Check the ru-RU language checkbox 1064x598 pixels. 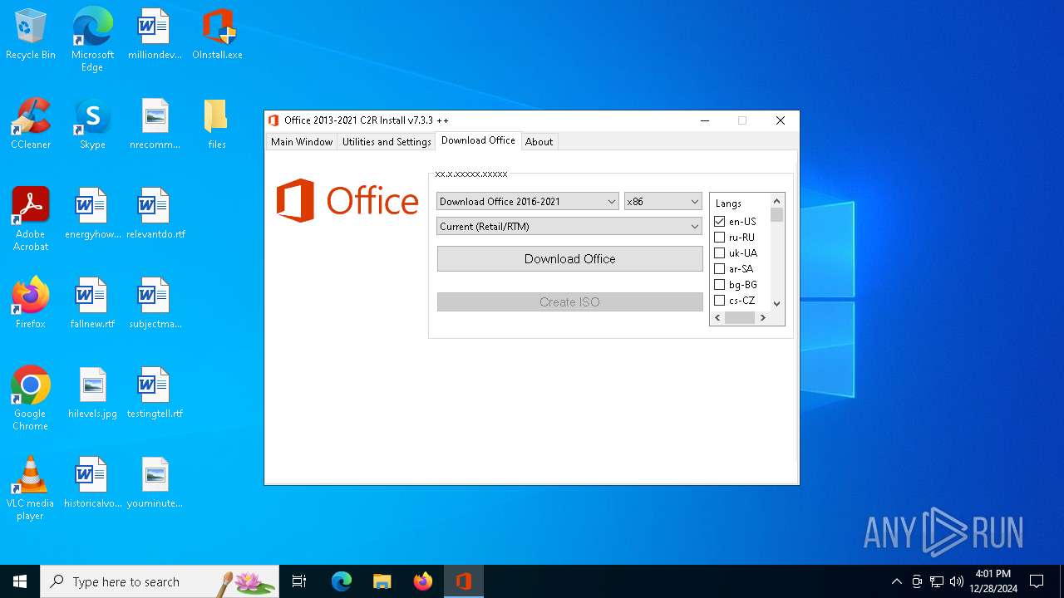(720, 238)
